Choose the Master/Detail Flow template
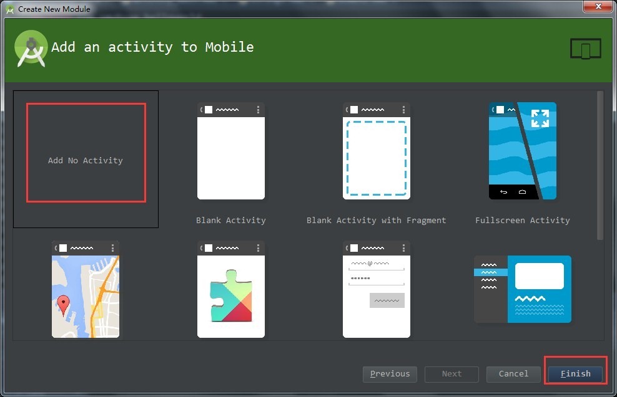Screen dimensions: 617x397 [523, 289]
